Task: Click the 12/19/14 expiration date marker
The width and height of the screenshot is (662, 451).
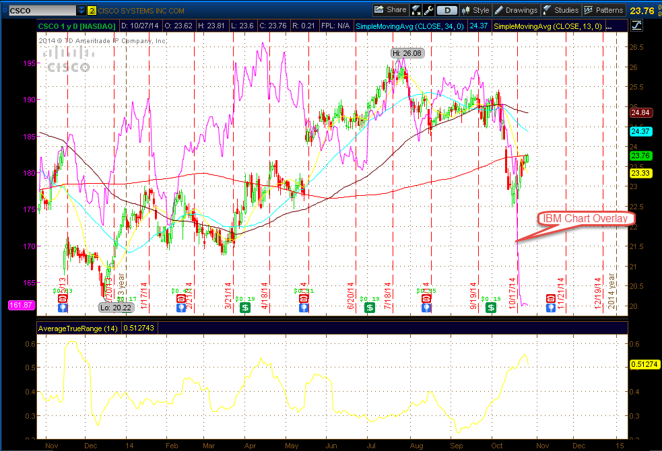Action: tap(598, 293)
